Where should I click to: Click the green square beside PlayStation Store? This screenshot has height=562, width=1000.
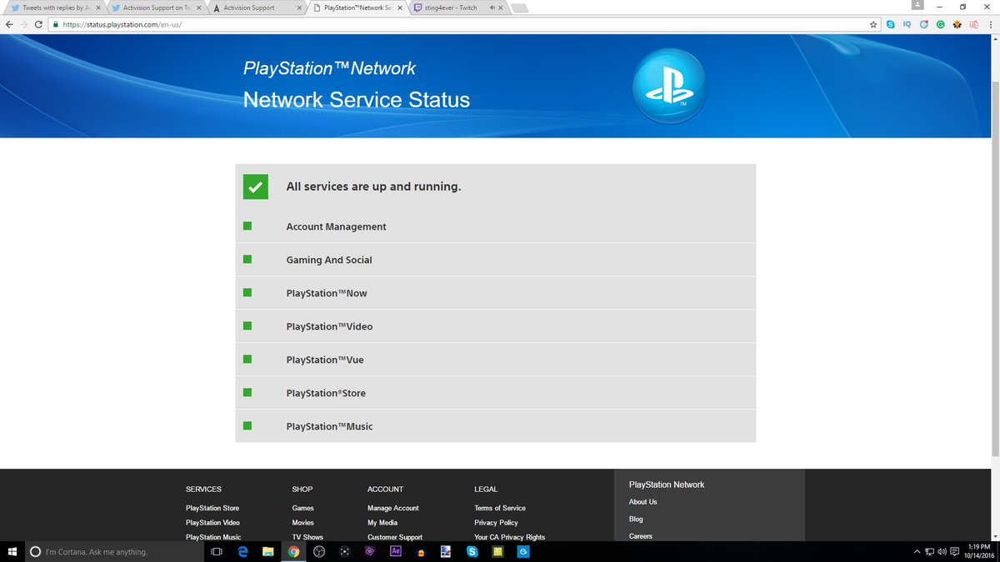(x=247, y=392)
